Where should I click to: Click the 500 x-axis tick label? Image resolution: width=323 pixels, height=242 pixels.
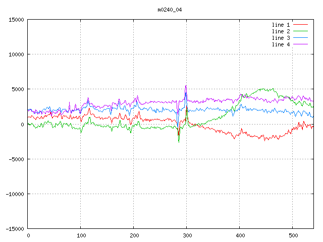pos(292,235)
